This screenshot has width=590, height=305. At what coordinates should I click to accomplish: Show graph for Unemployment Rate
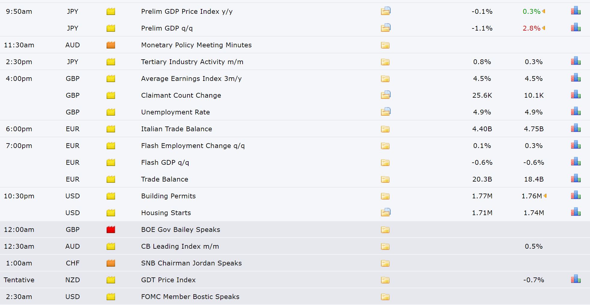click(x=576, y=111)
